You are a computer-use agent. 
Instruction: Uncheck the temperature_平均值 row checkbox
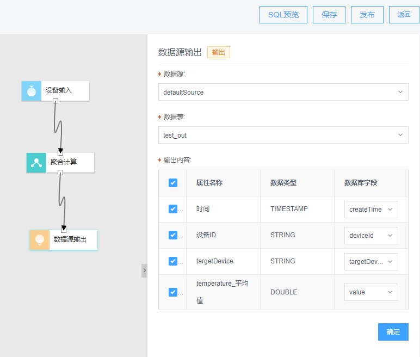click(173, 292)
